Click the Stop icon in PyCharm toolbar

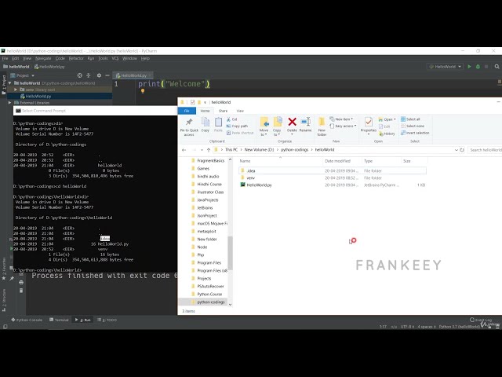(486, 67)
